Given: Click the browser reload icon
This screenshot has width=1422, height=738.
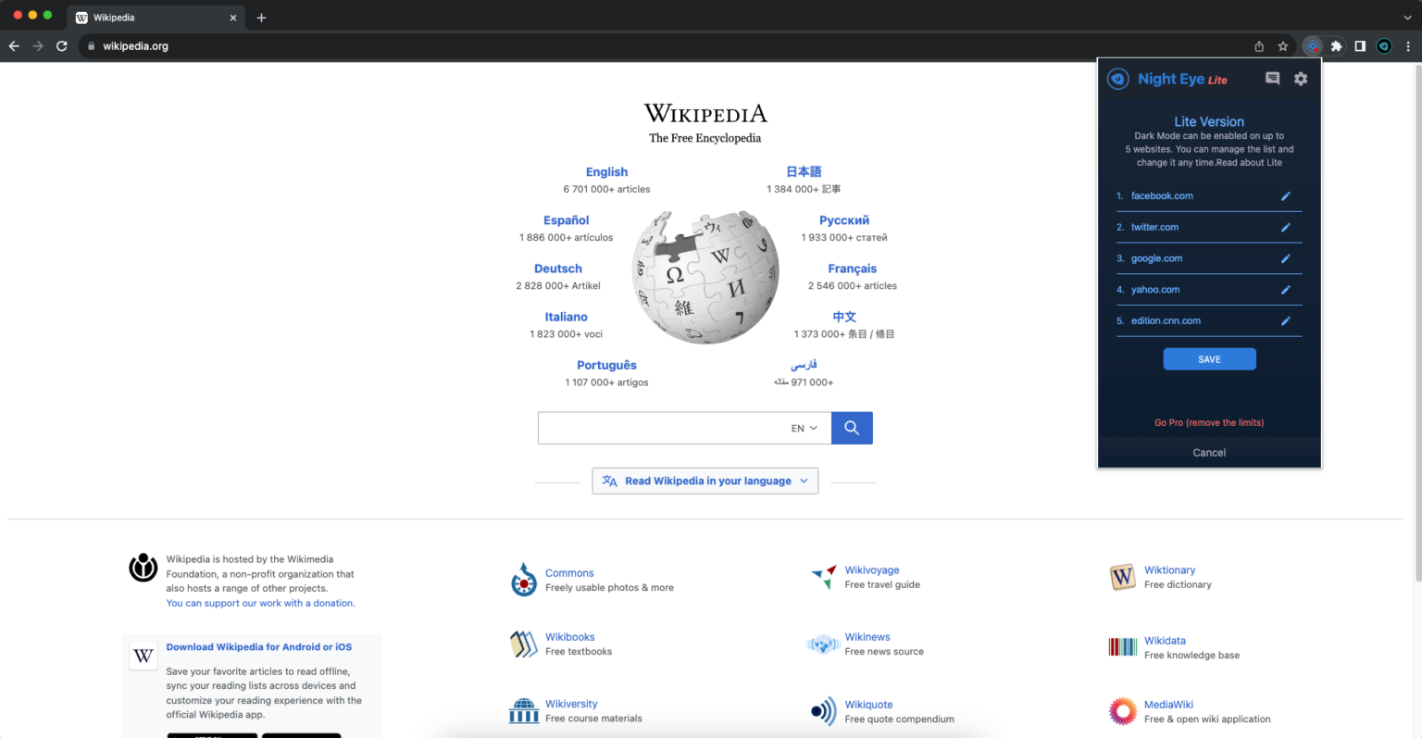Looking at the screenshot, I should pos(62,46).
